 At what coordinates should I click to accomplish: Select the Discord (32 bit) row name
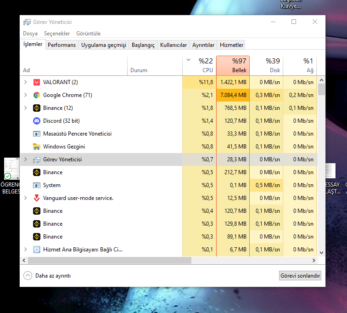(62, 121)
